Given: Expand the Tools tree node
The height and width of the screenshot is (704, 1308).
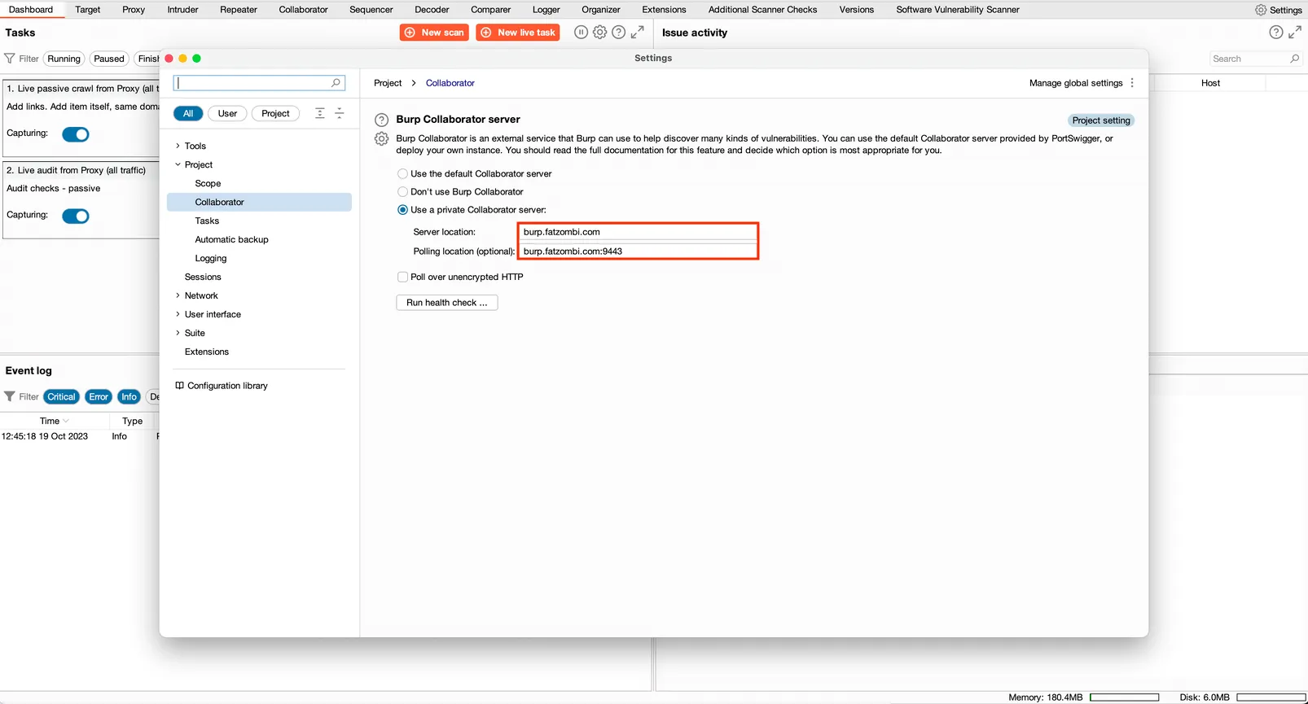Looking at the screenshot, I should coord(178,146).
